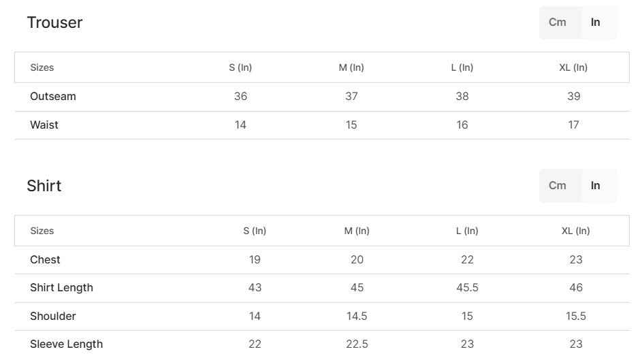Click the Shirt Length value 45.5
This screenshot has height=358, width=640.
467,288
